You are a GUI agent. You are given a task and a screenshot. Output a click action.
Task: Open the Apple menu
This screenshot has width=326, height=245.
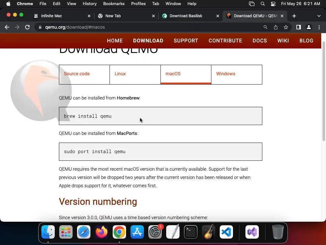pos(8,4)
